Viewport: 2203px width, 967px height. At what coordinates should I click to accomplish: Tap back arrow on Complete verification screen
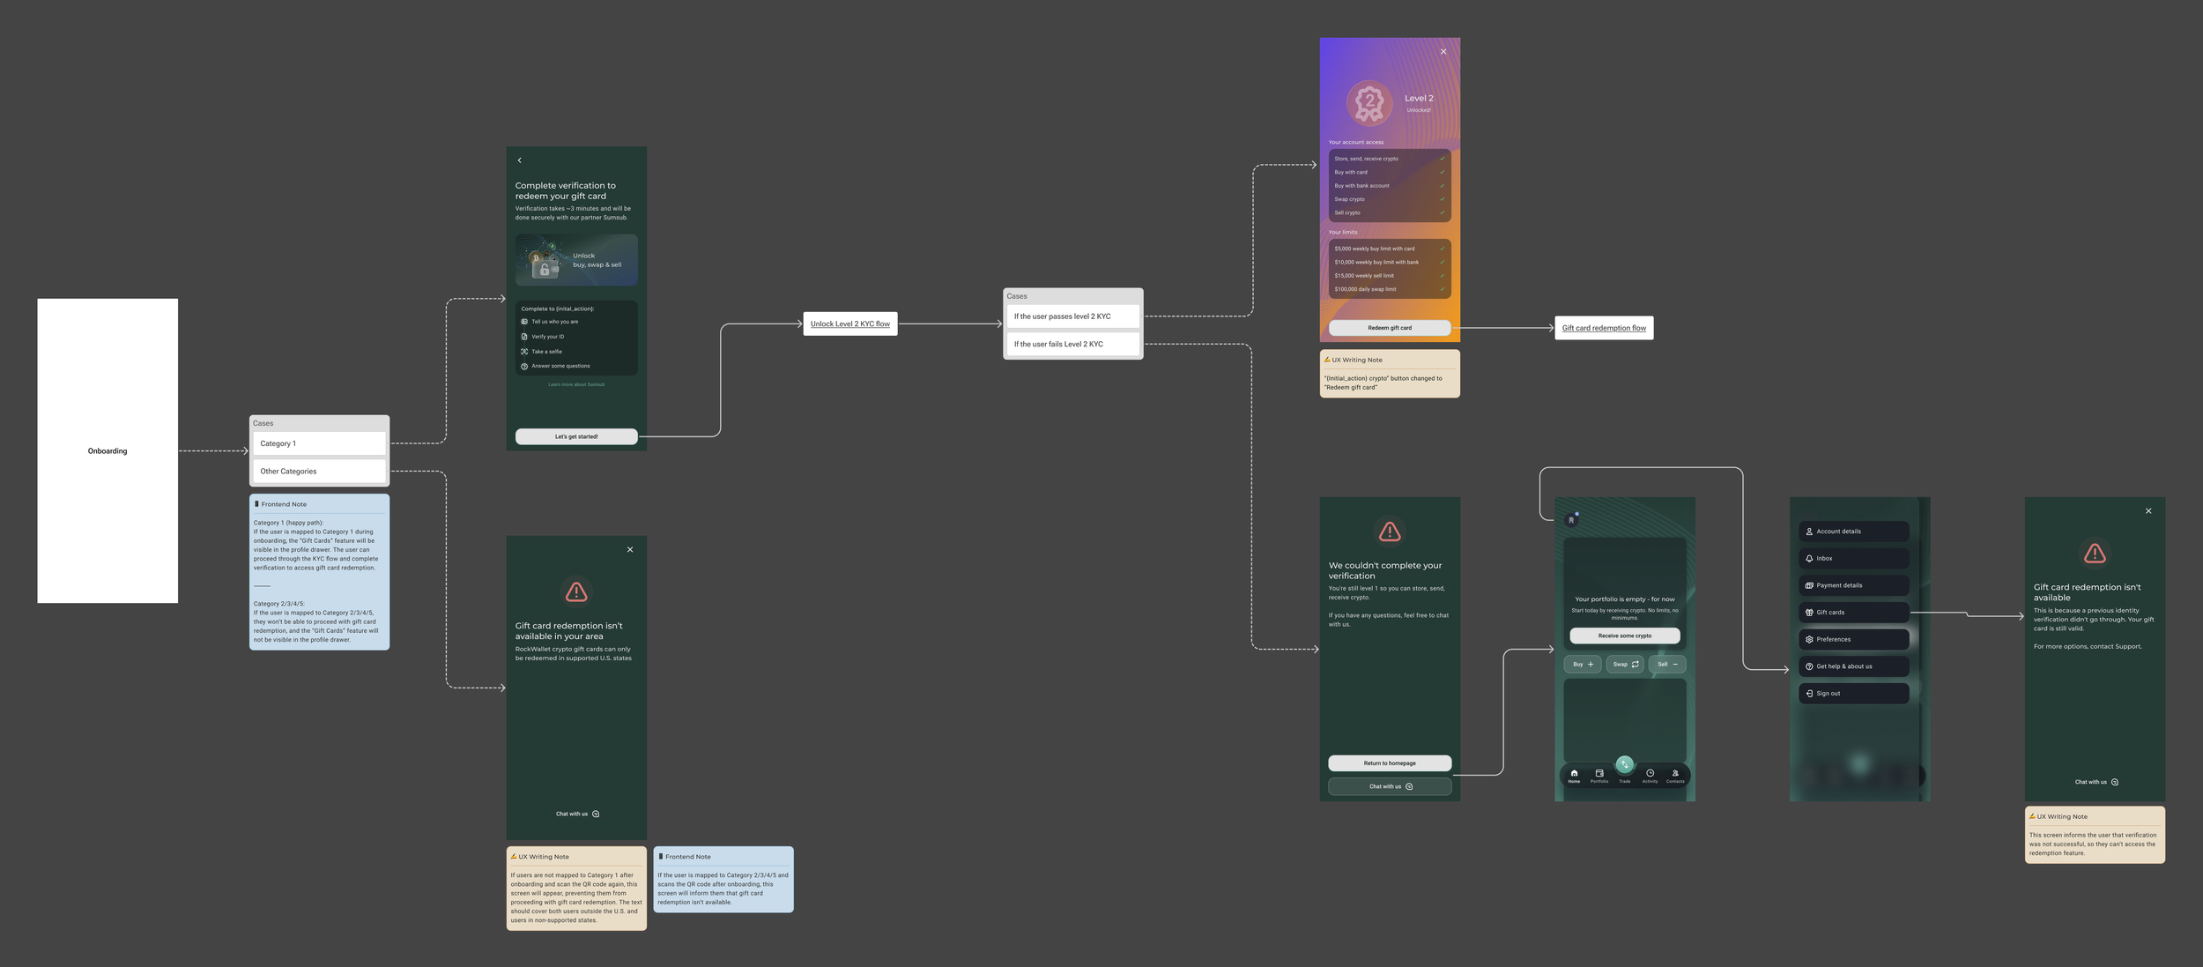point(520,160)
